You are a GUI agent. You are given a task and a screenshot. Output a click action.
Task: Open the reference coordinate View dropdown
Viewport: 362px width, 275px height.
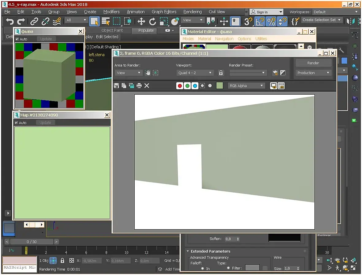pyautogui.click(x=193, y=20)
